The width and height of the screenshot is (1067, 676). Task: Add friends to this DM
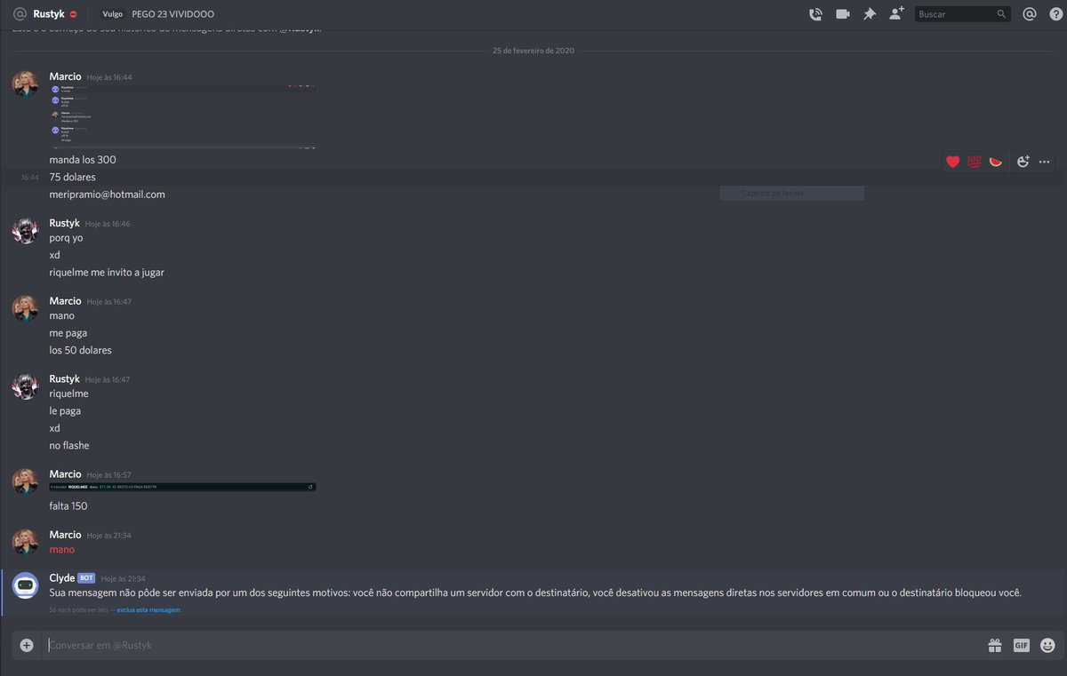[x=896, y=13]
